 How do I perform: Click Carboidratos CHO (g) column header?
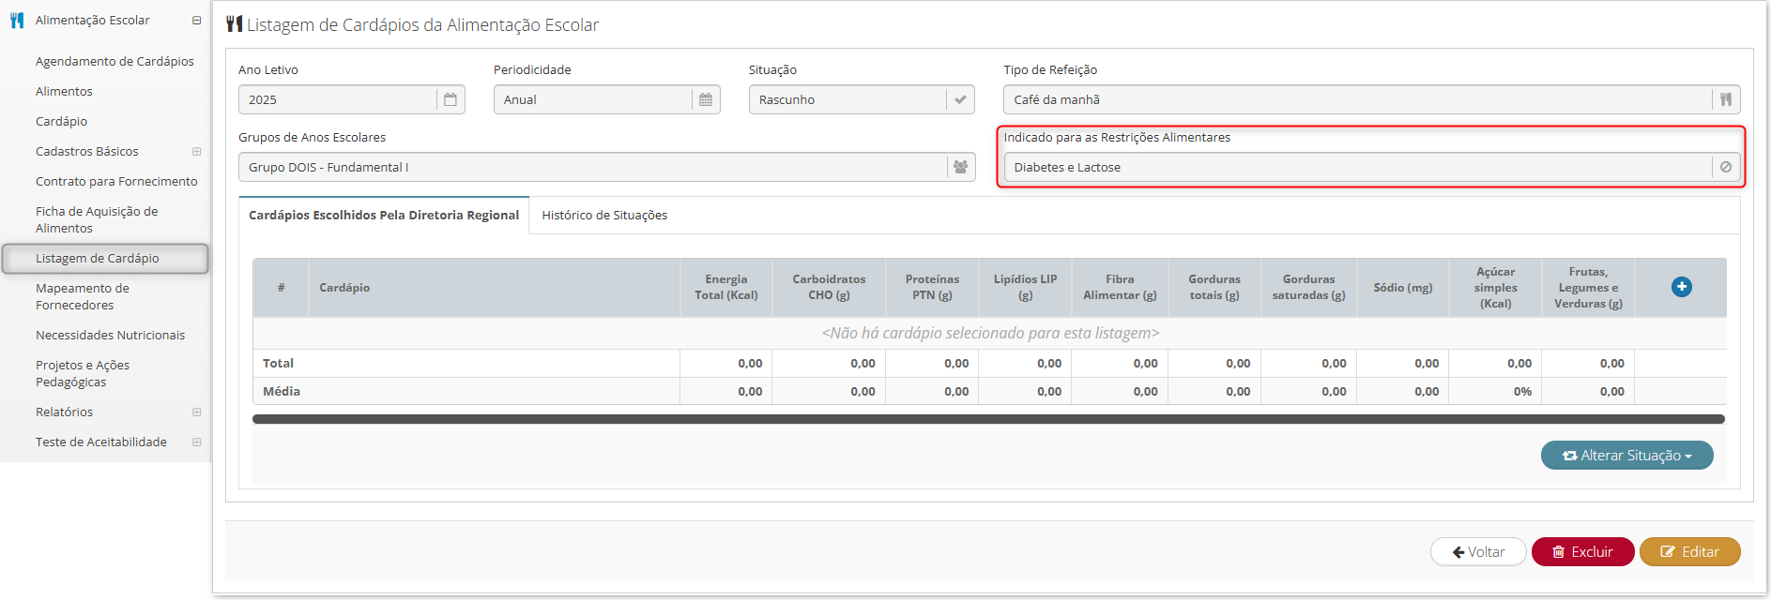point(829,287)
